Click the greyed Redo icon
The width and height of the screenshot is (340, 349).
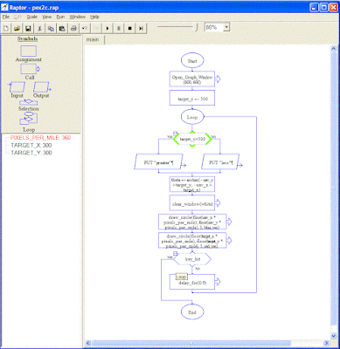[96, 28]
